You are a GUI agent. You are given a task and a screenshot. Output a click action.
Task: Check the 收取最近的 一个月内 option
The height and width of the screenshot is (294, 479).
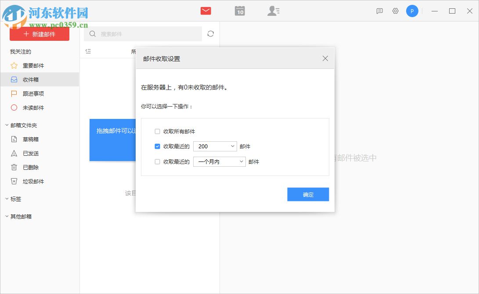[156, 161]
